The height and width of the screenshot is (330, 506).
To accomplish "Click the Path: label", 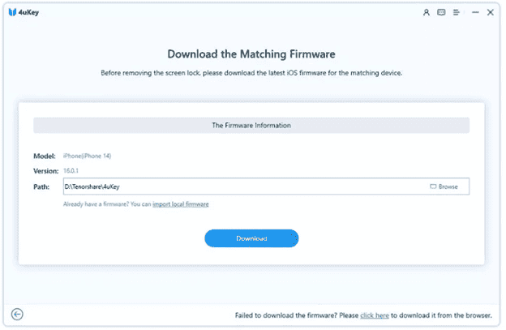I will tap(41, 186).
